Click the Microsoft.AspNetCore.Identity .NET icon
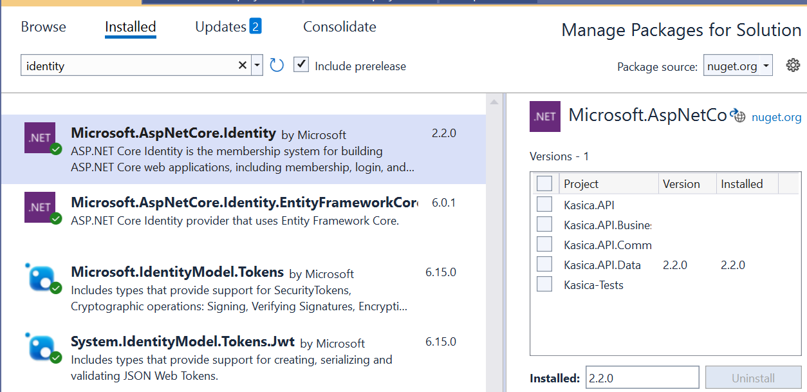Screen dimensions: 807x392 [40, 137]
